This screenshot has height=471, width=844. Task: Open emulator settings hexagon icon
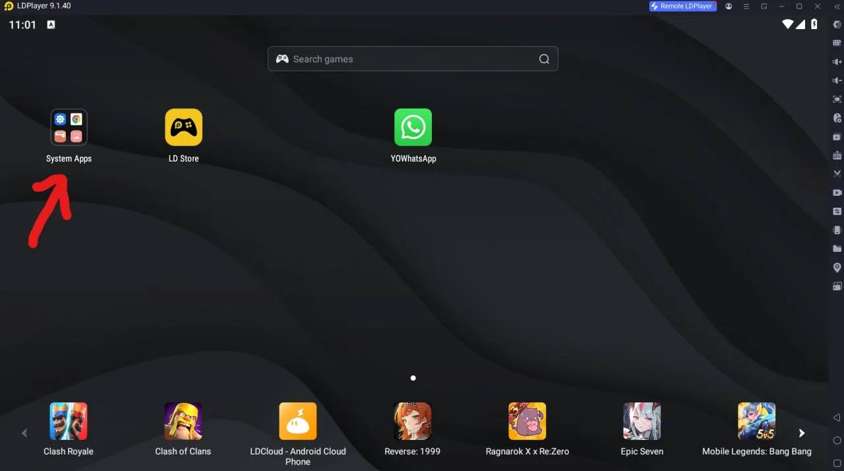click(837, 24)
